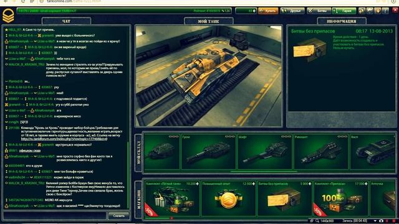Screen dimensions: 399x224
Task: Click the -50% ribbon on supplies kit
Action: point(319,210)
